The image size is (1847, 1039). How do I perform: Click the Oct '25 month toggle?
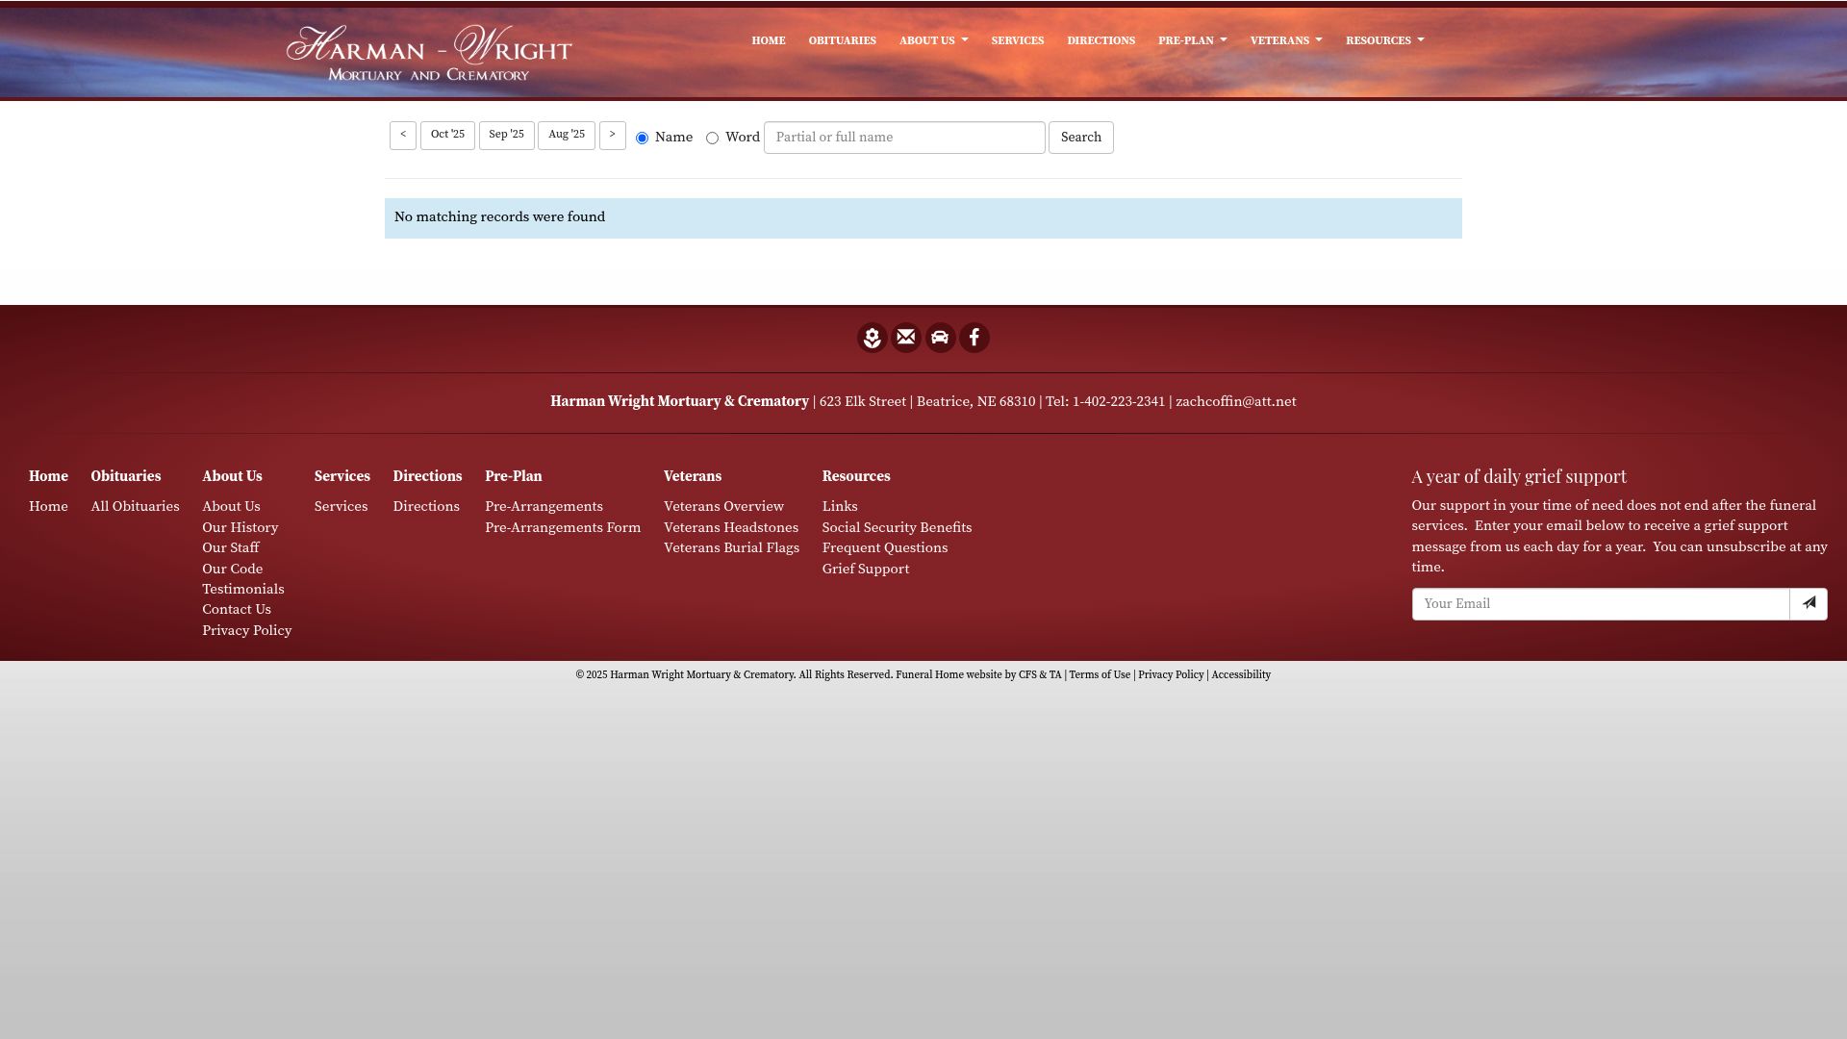point(447,135)
